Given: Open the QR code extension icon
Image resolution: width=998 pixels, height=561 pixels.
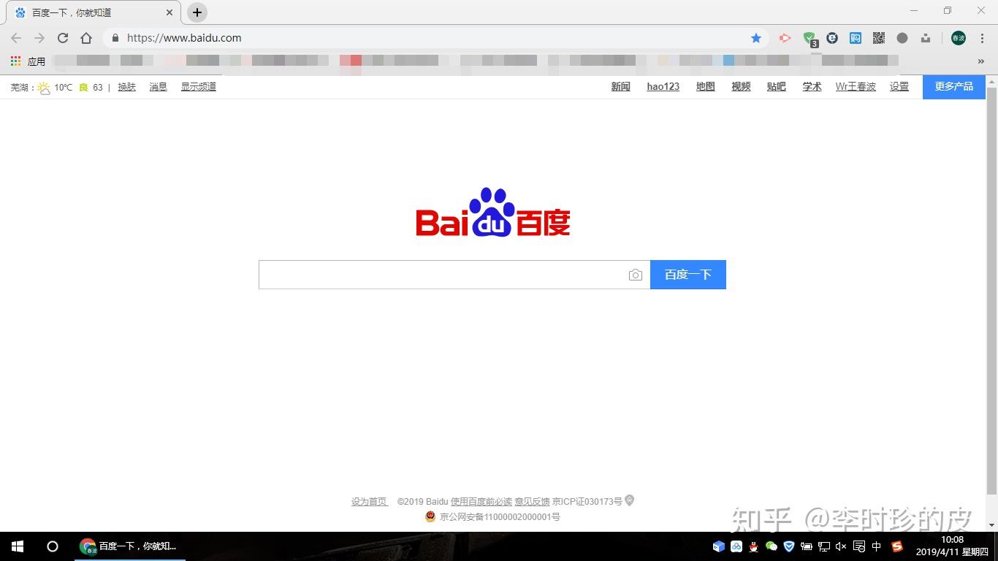Looking at the screenshot, I should (x=879, y=38).
